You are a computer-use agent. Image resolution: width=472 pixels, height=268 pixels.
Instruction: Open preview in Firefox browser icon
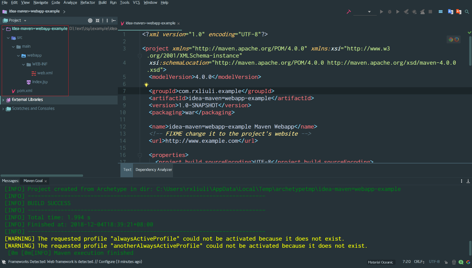click(457, 39)
